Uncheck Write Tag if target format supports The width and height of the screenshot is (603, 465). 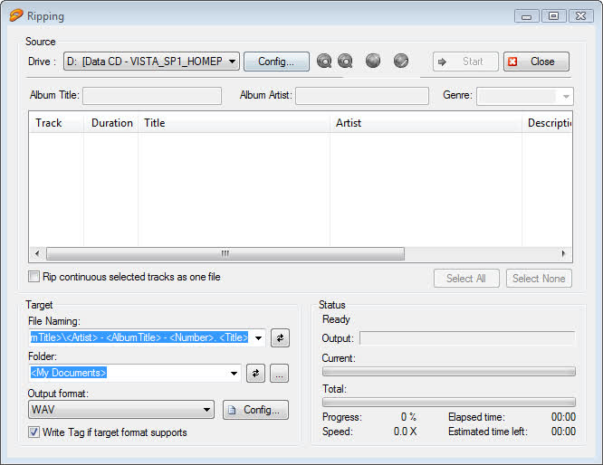(x=33, y=432)
